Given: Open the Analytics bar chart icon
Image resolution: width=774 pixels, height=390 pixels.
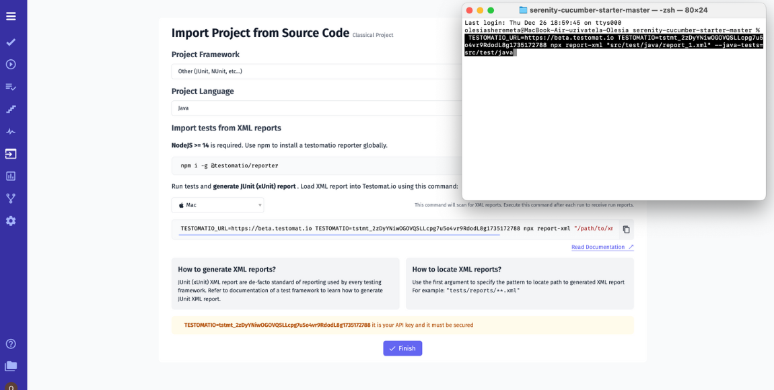Looking at the screenshot, I should click(x=10, y=175).
